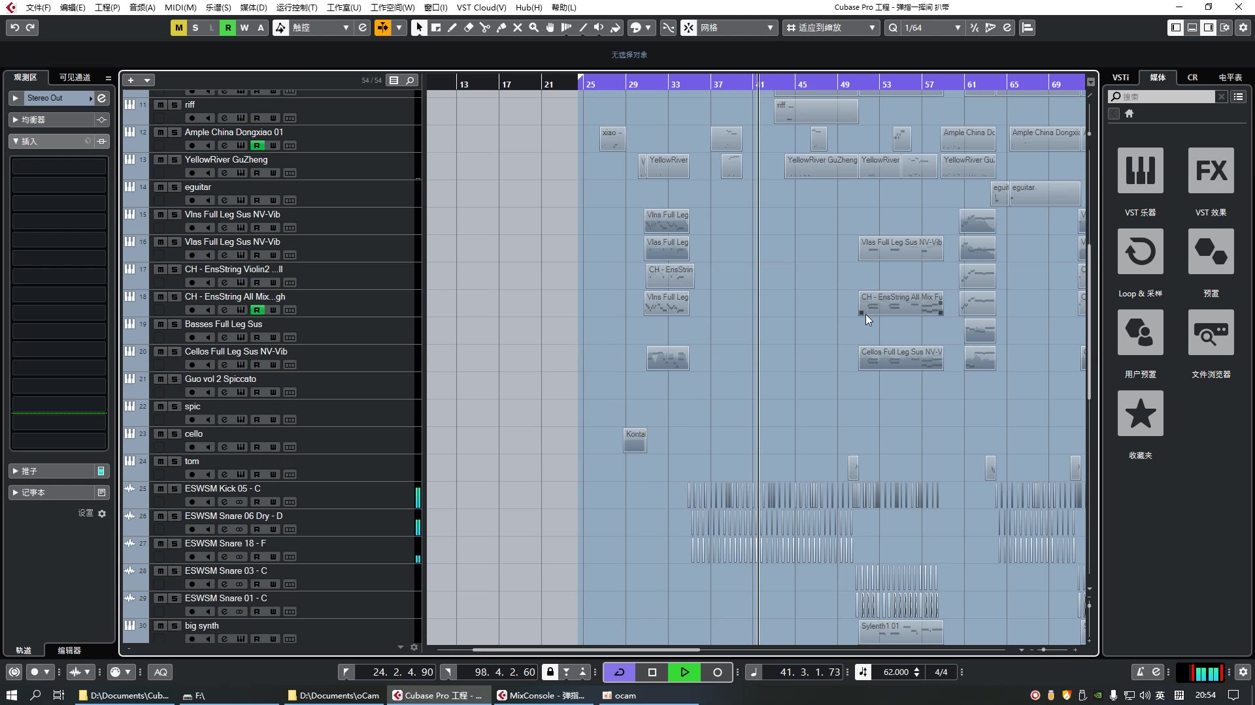Expand the Fader inspector section
The height and width of the screenshot is (705, 1255).
[x=15, y=471]
